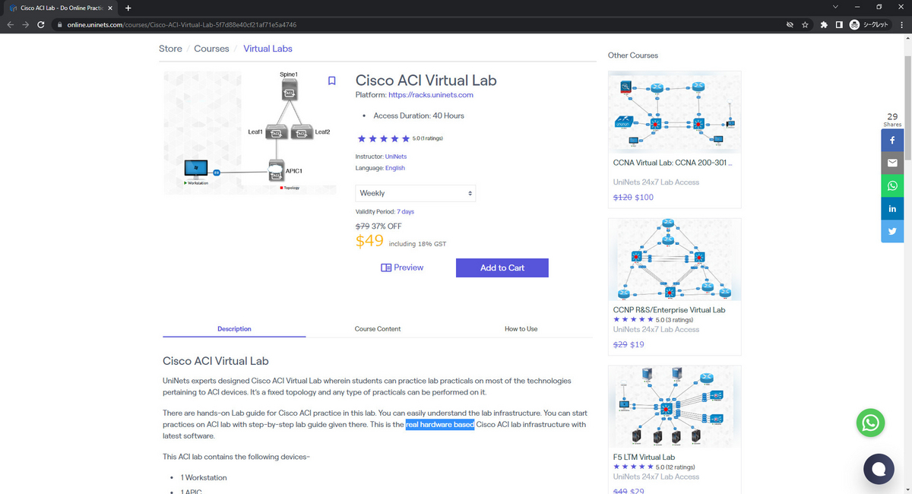Share the course page on Facebook
Screen dimensions: 912x494
click(x=892, y=140)
